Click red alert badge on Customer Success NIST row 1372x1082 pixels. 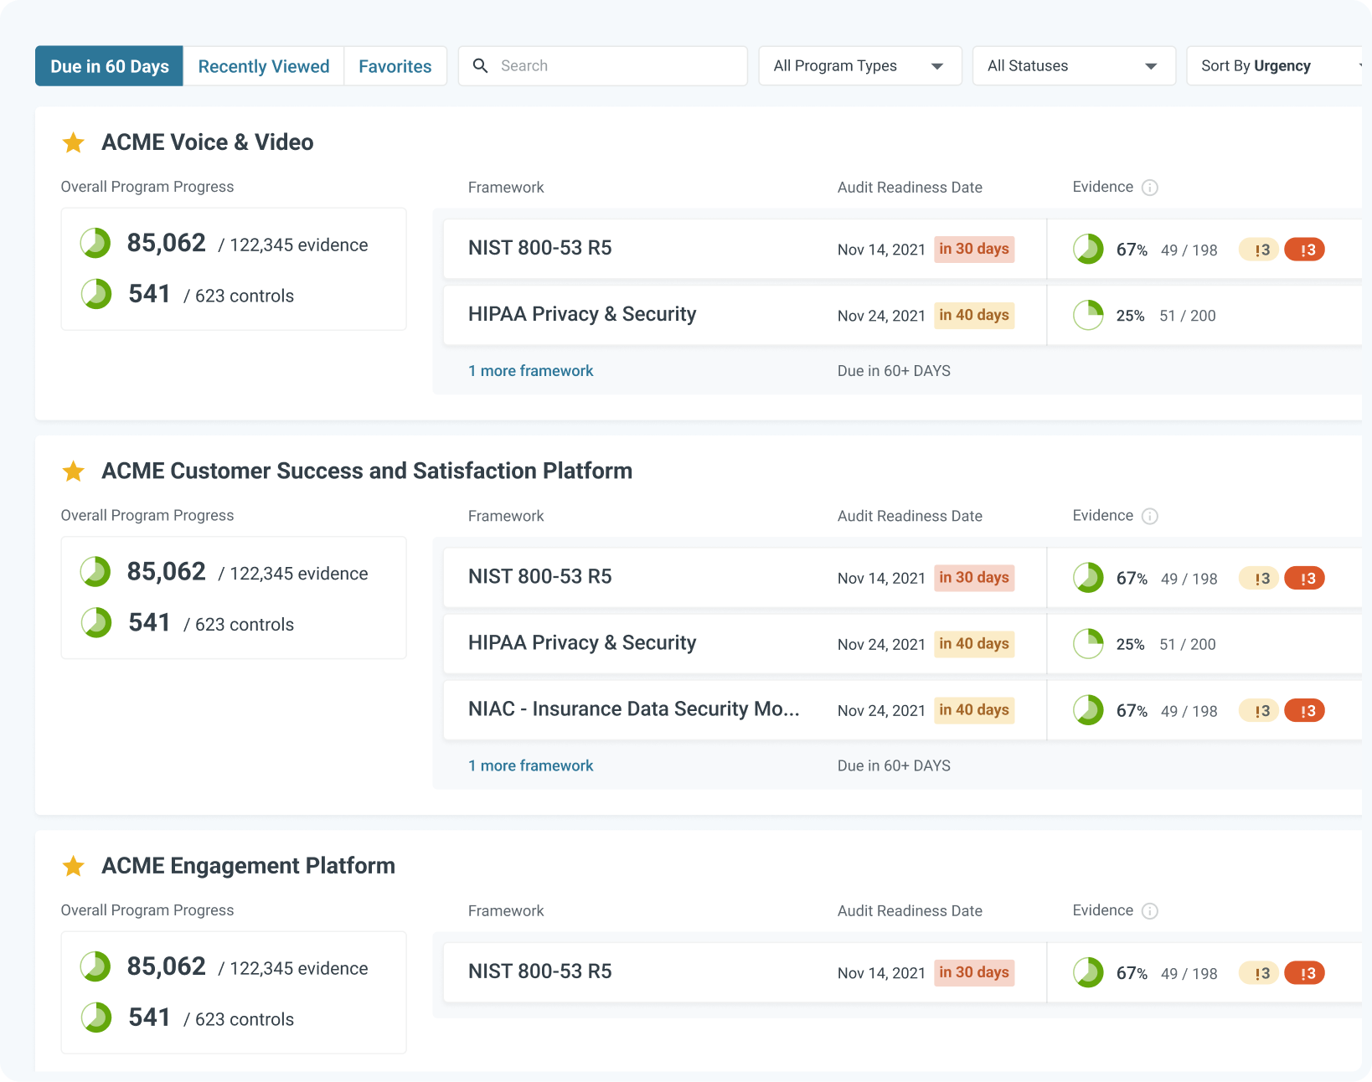click(x=1305, y=578)
